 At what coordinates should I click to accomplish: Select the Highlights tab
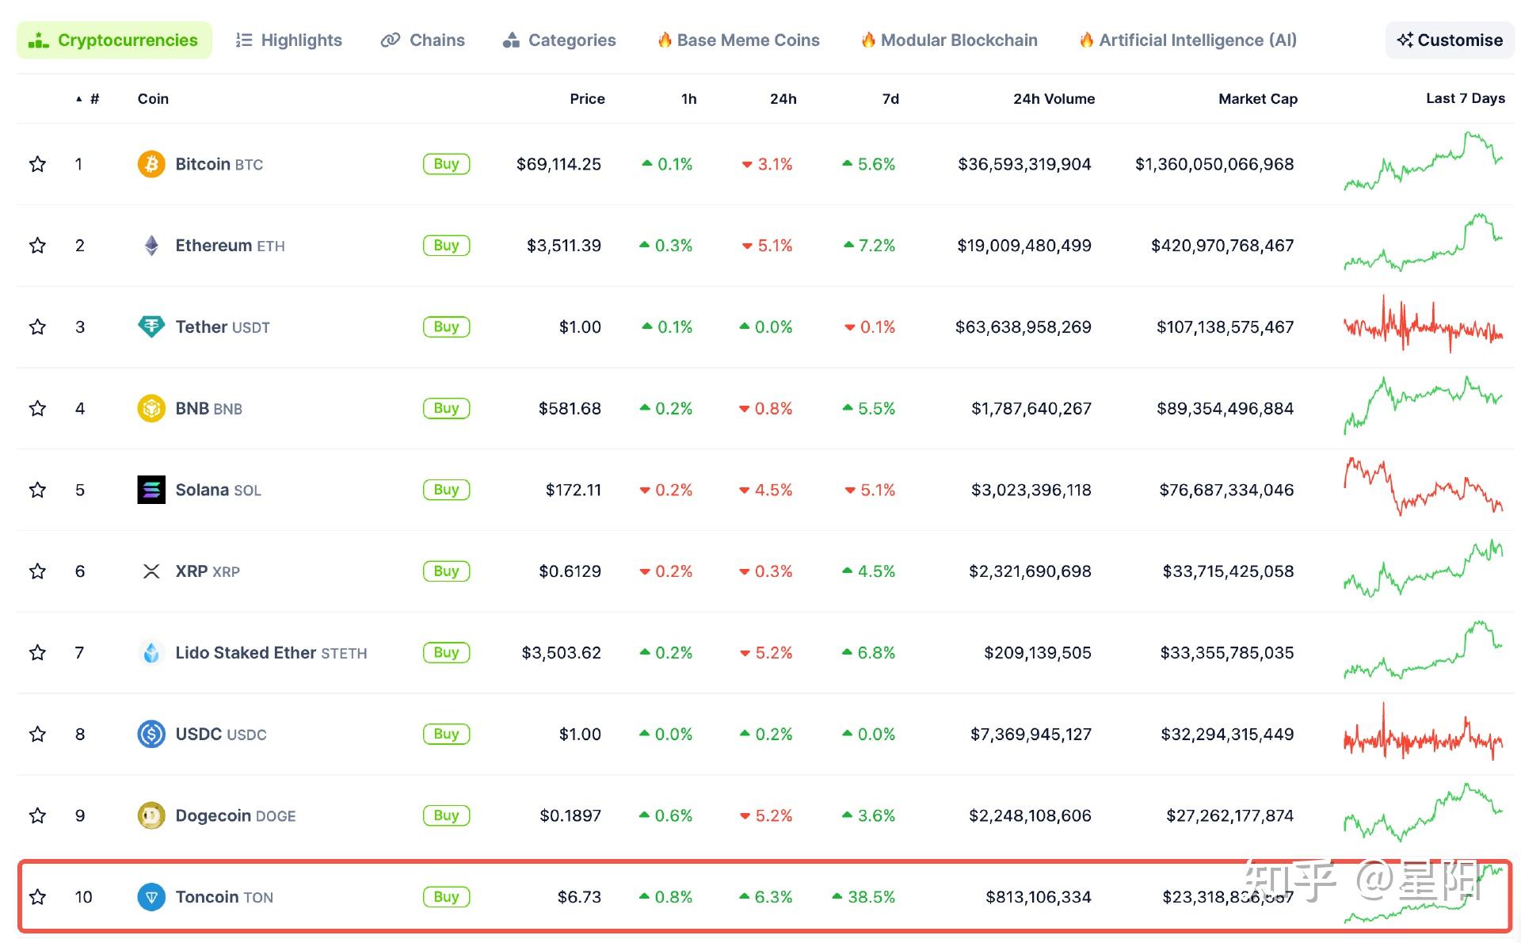[x=288, y=38]
